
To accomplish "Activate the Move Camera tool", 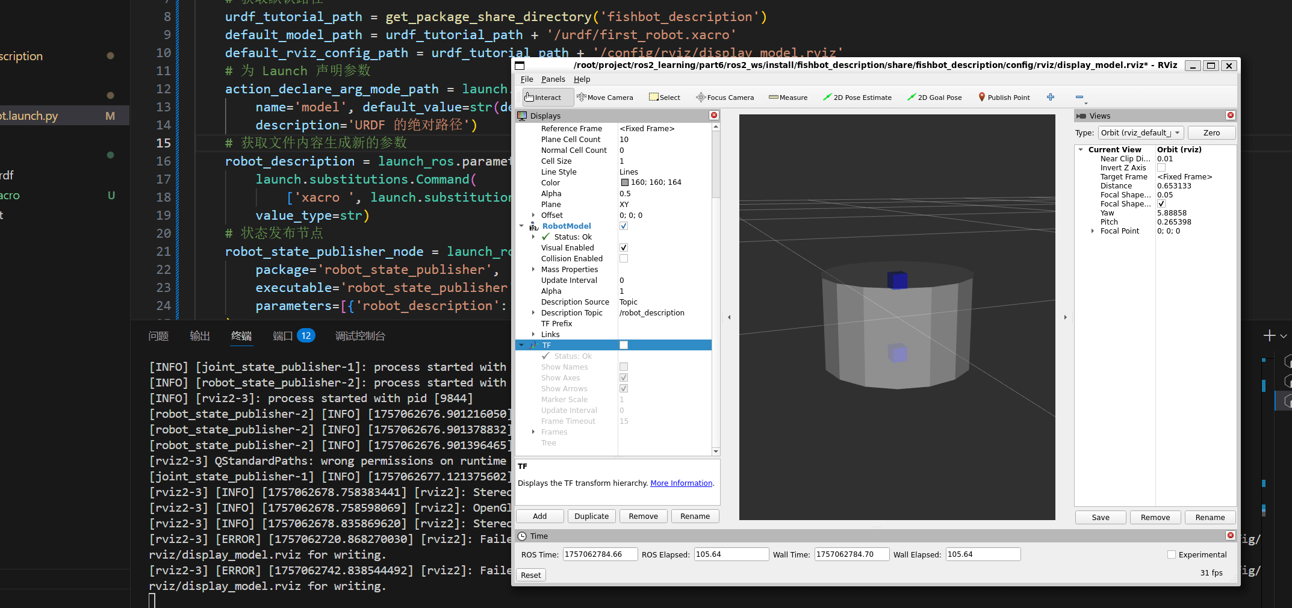I will 604,98.
